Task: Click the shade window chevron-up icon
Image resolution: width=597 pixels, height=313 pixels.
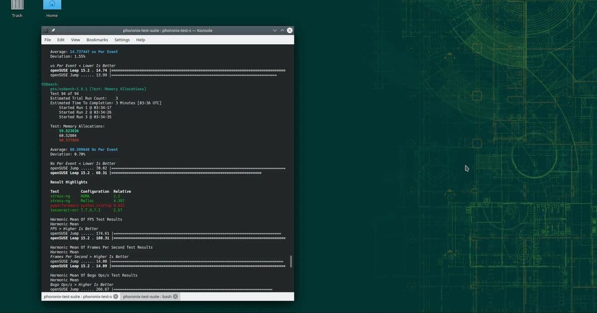Action: (283, 30)
